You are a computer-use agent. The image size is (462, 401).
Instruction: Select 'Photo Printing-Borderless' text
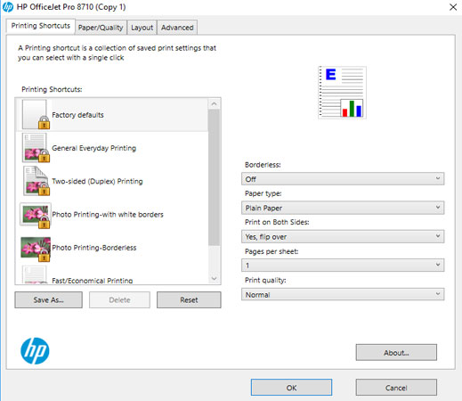[94, 248]
